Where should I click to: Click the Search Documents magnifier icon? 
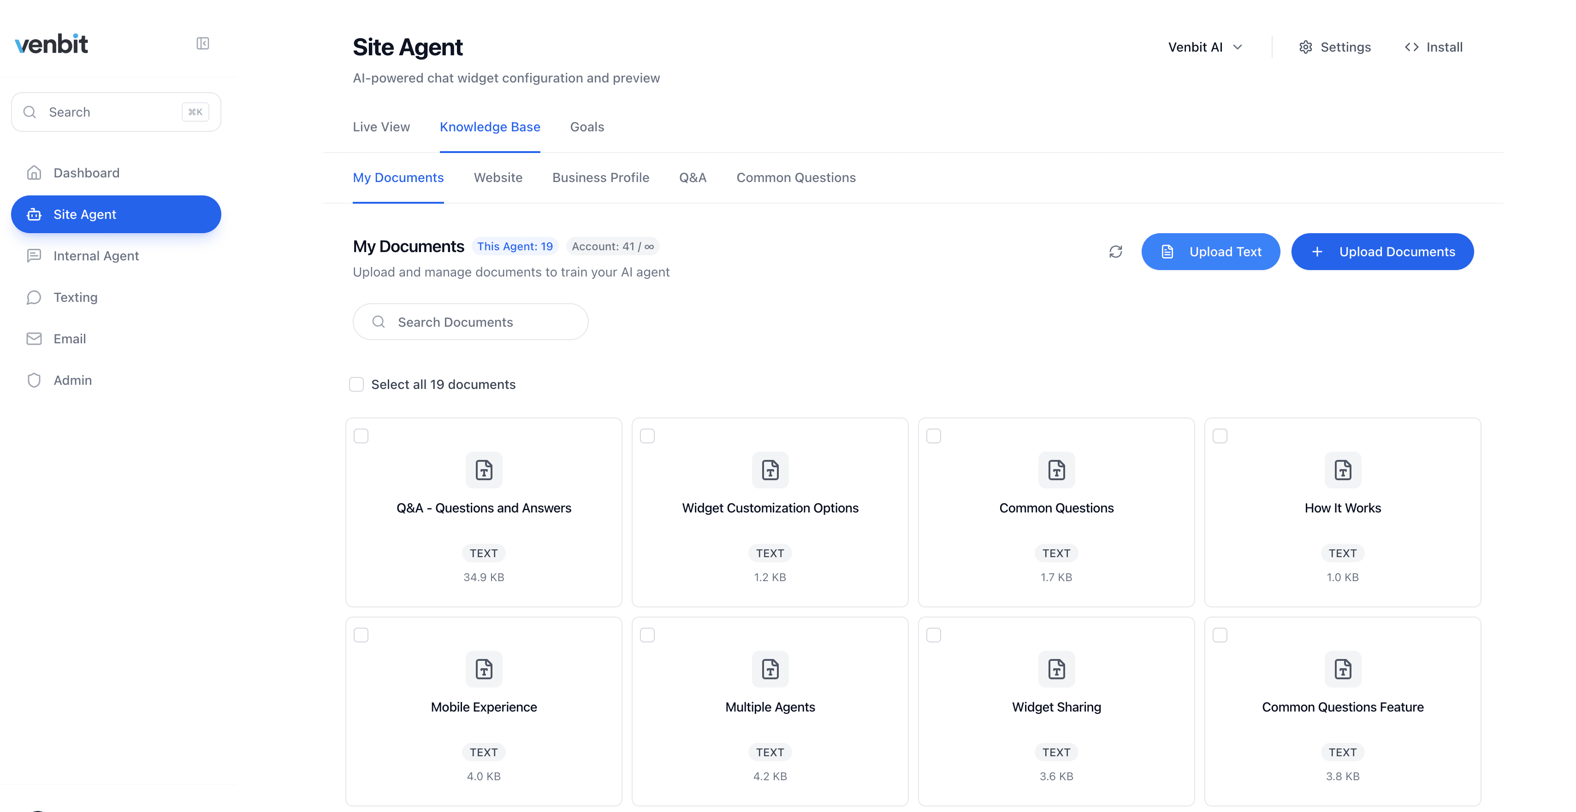379,322
